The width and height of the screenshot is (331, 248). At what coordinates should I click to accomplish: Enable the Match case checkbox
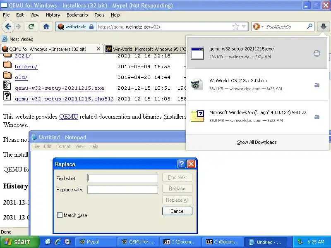click(x=60, y=215)
